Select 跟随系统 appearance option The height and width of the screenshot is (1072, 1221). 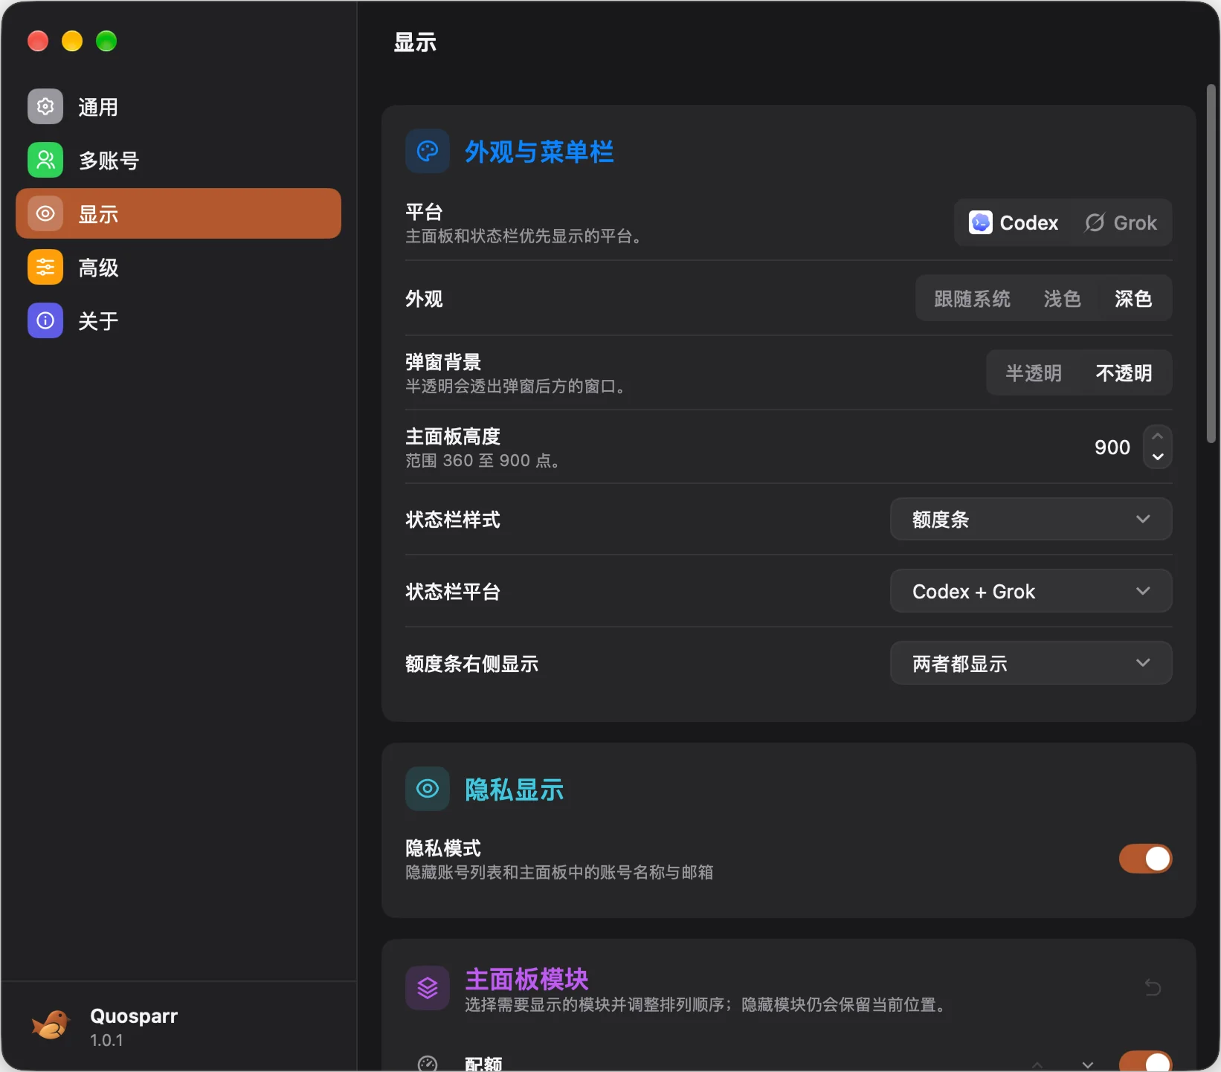(972, 299)
